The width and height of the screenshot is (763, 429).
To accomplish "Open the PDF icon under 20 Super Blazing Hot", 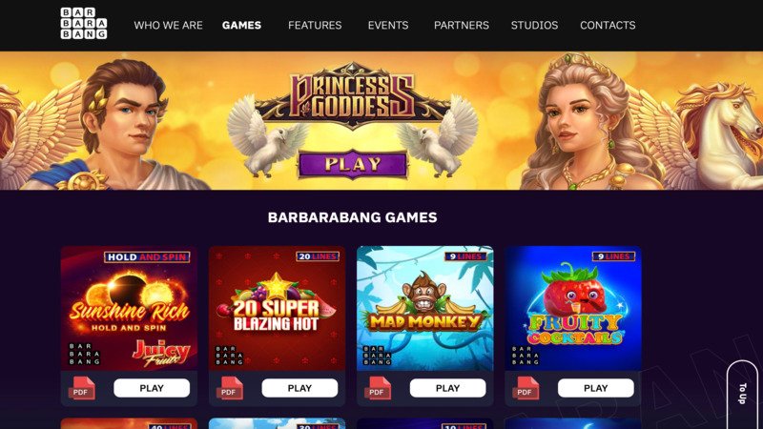I will coord(230,388).
